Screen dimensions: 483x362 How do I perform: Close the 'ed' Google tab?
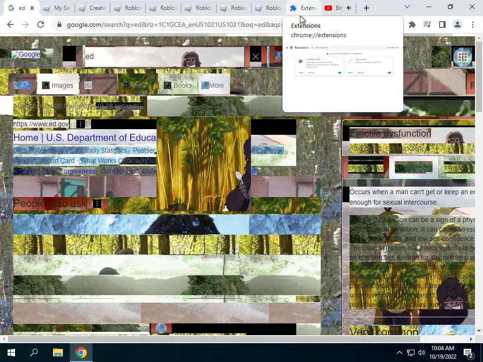32,8
